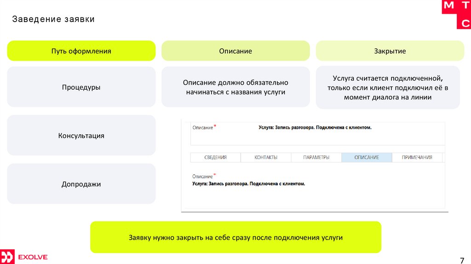Image resolution: width=471 pixels, height=264 pixels.
Task: Click the lower Описание field text
Action: [248, 184]
